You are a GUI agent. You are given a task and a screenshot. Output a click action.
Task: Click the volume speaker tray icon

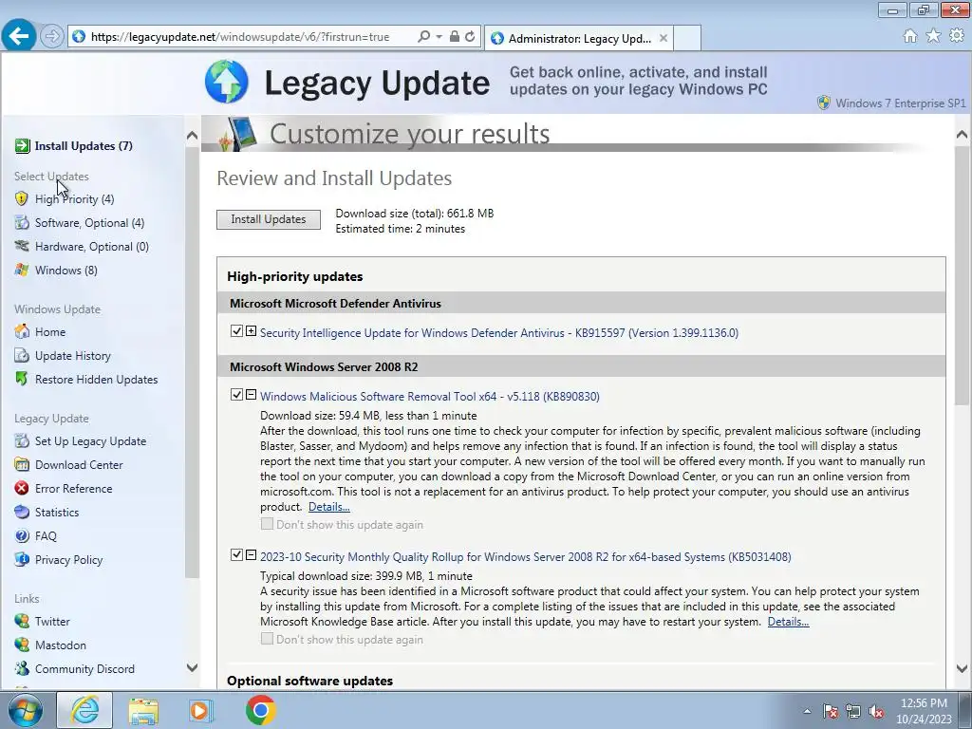pos(876,712)
